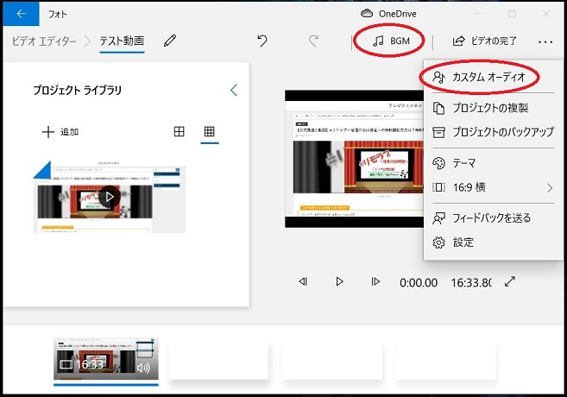Viewport: 567px width, 397px height.
Task: Collapse the プロジェクト ライブラリ panel
Action: 233,90
